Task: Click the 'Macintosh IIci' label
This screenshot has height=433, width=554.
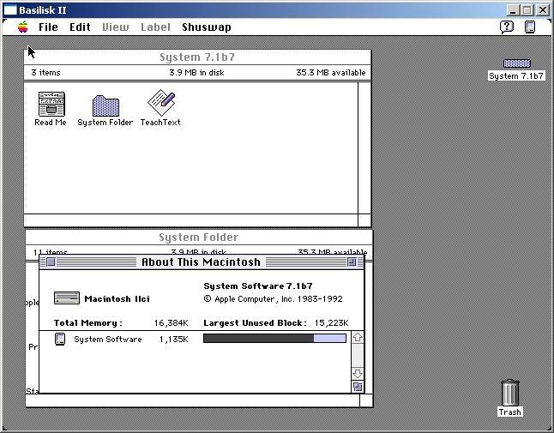Action: click(117, 299)
